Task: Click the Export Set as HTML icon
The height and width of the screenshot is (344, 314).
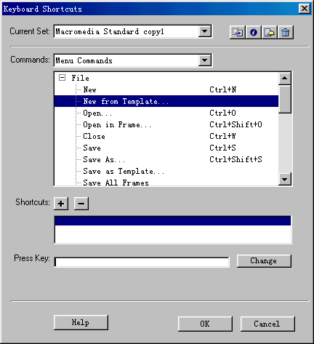Action: tap(270, 32)
